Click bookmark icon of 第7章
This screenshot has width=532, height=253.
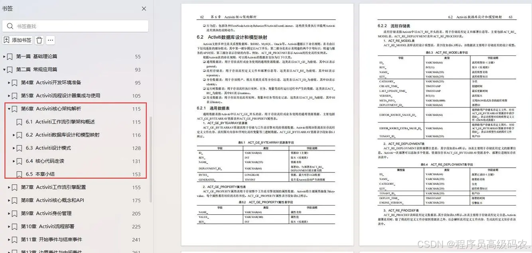(15, 187)
